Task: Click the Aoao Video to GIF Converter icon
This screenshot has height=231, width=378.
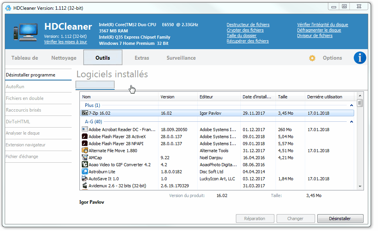Action: pos(85,164)
